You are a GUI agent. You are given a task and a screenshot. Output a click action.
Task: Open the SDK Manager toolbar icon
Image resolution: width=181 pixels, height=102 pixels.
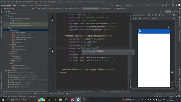pyautogui.click(x=169, y=5)
